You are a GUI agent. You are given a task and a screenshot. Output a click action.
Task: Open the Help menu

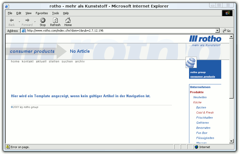pyautogui.click(x=66, y=13)
